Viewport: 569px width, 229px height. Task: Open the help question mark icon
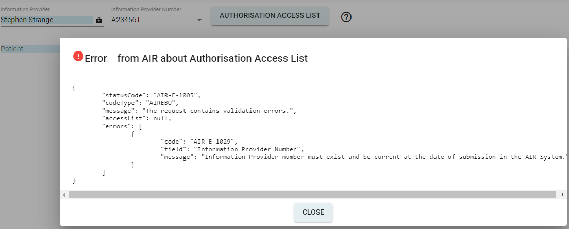pyautogui.click(x=346, y=17)
